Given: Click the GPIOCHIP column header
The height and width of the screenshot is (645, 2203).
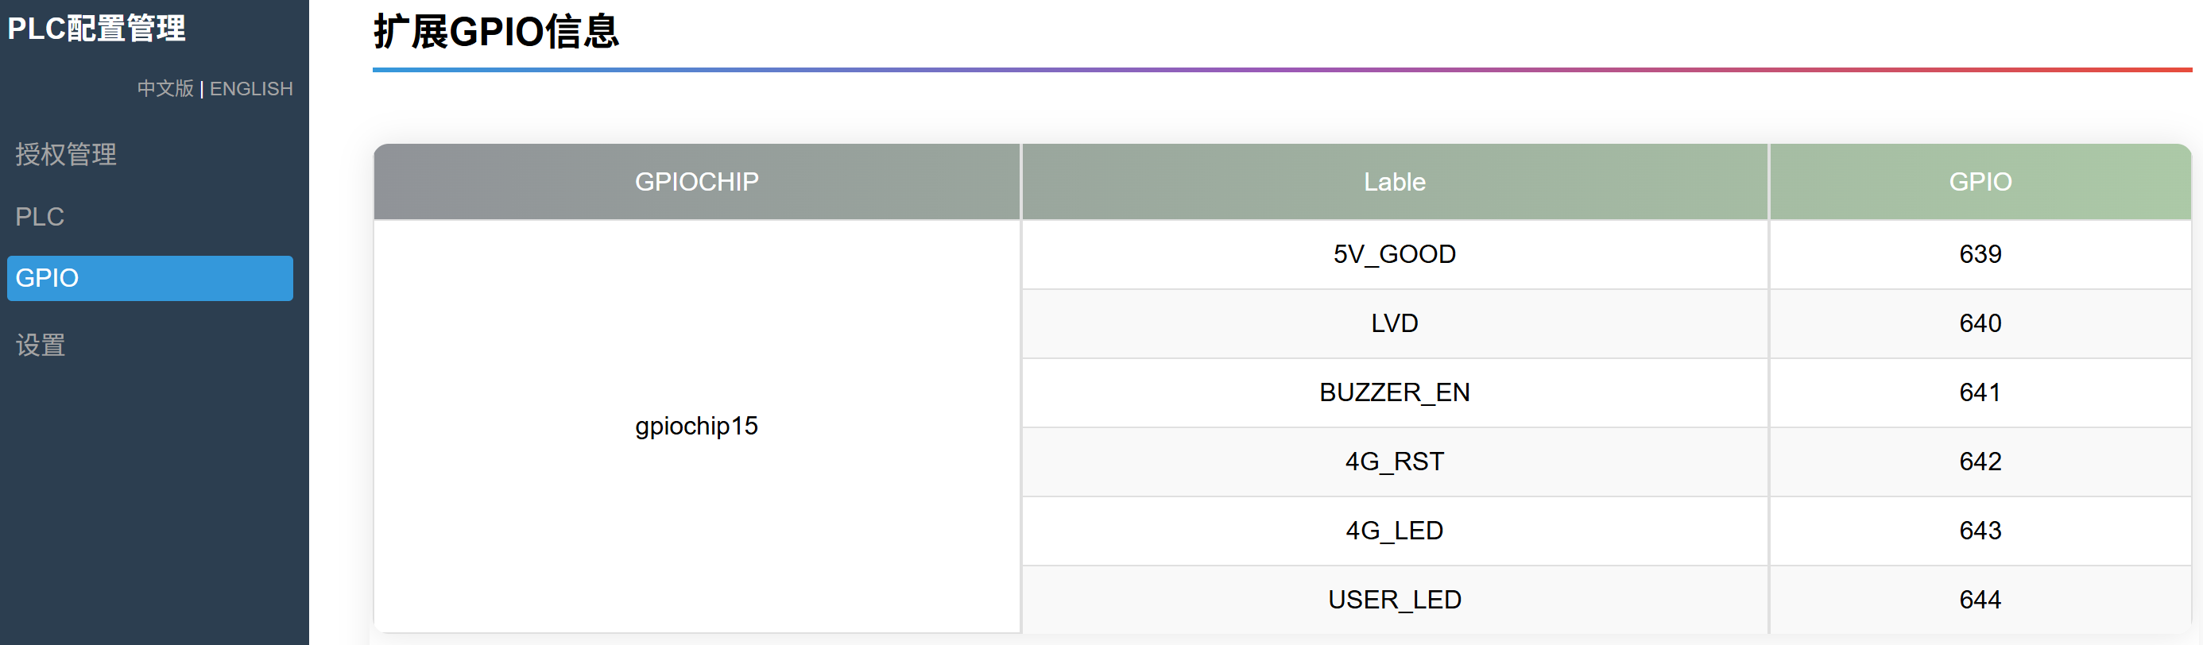Looking at the screenshot, I should click(696, 182).
